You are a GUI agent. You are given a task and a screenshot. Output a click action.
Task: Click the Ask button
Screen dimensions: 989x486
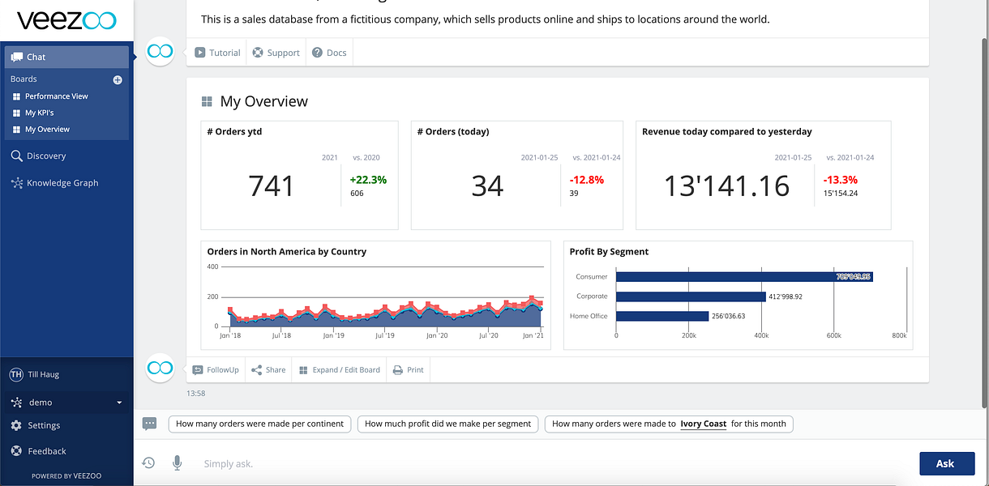point(947,463)
